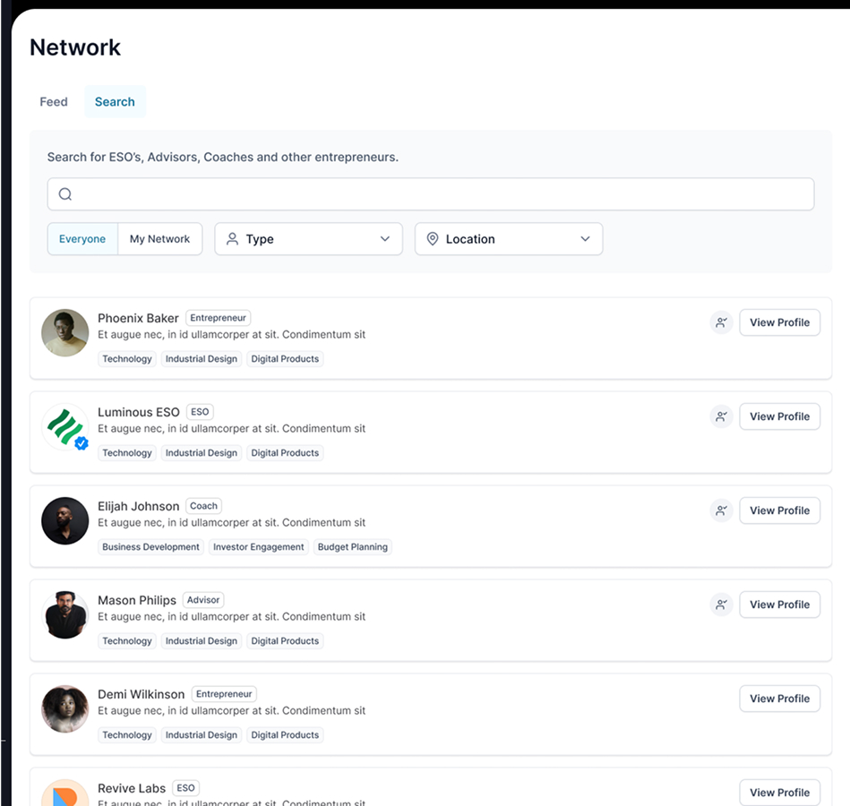The width and height of the screenshot is (850, 806).
Task: Click the magnifier icon in the search bar
Action: (x=65, y=194)
